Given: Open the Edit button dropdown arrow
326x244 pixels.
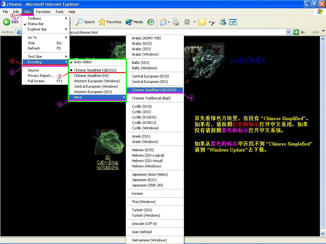Looking at the screenshot, I should click(195, 22).
